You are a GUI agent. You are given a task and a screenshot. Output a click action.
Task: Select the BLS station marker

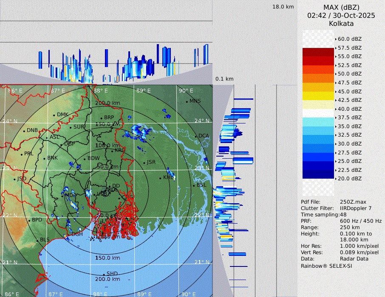(x=37, y=241)
